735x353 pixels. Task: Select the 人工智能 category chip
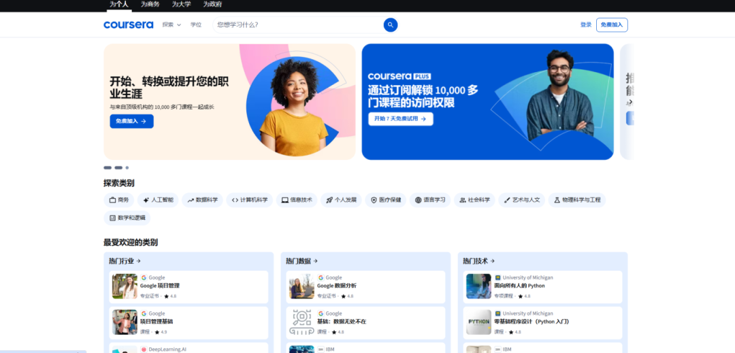158,200
